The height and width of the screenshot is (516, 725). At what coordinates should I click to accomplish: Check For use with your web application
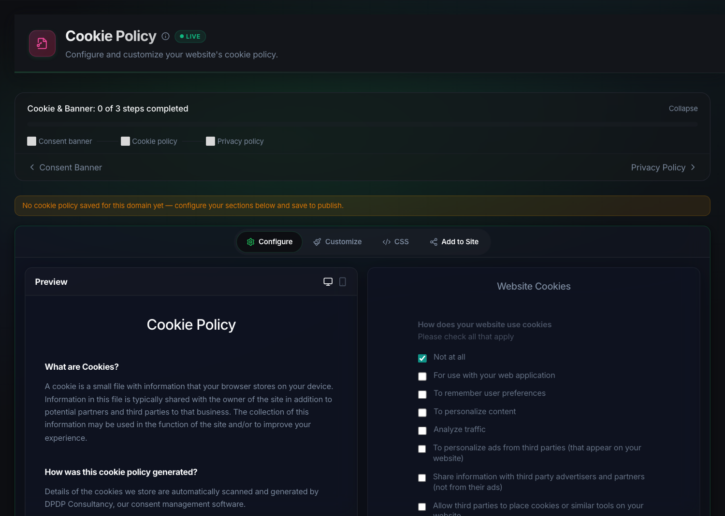pos(422,377)
